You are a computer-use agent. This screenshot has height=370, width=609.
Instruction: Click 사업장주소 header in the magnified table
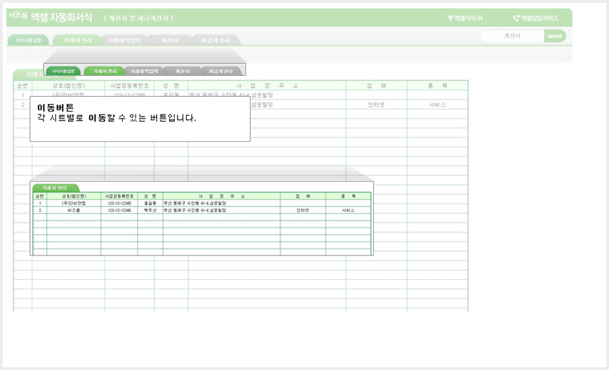222,197
